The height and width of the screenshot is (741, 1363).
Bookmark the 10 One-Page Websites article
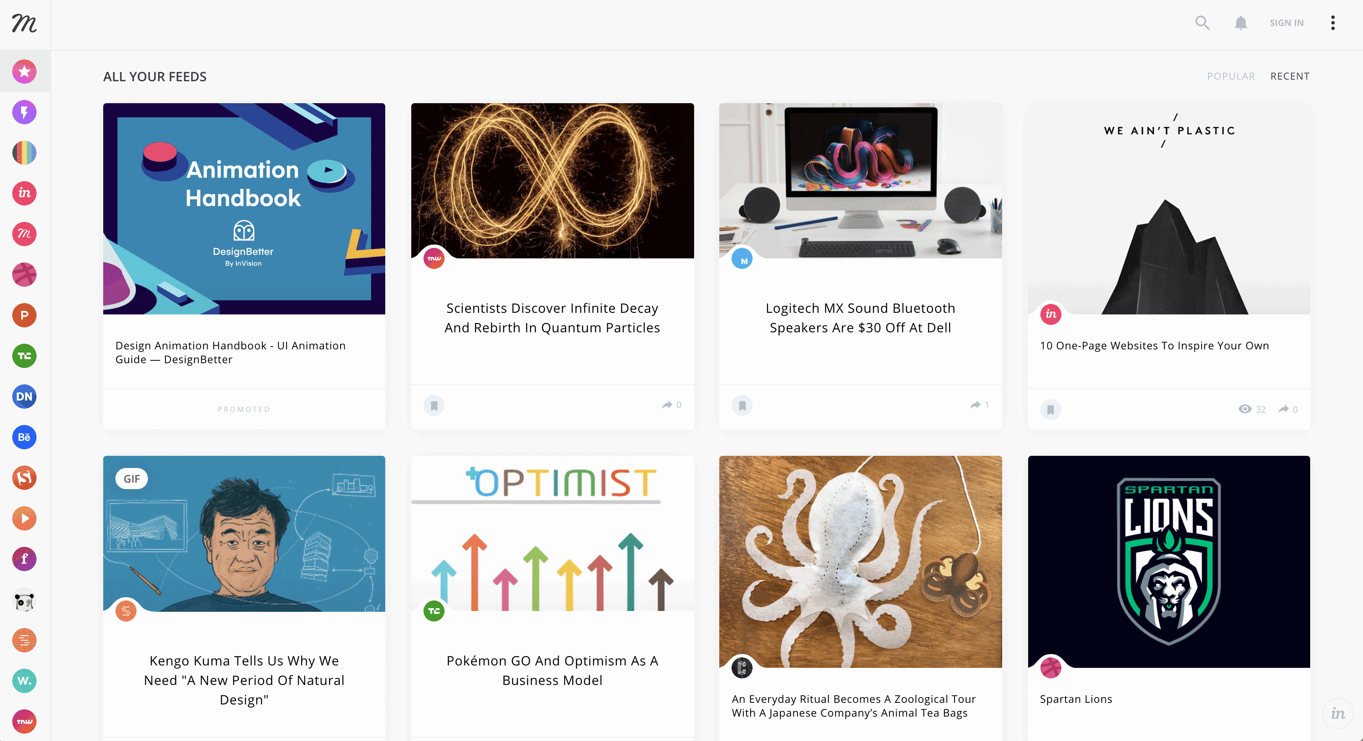point(1050,410)
